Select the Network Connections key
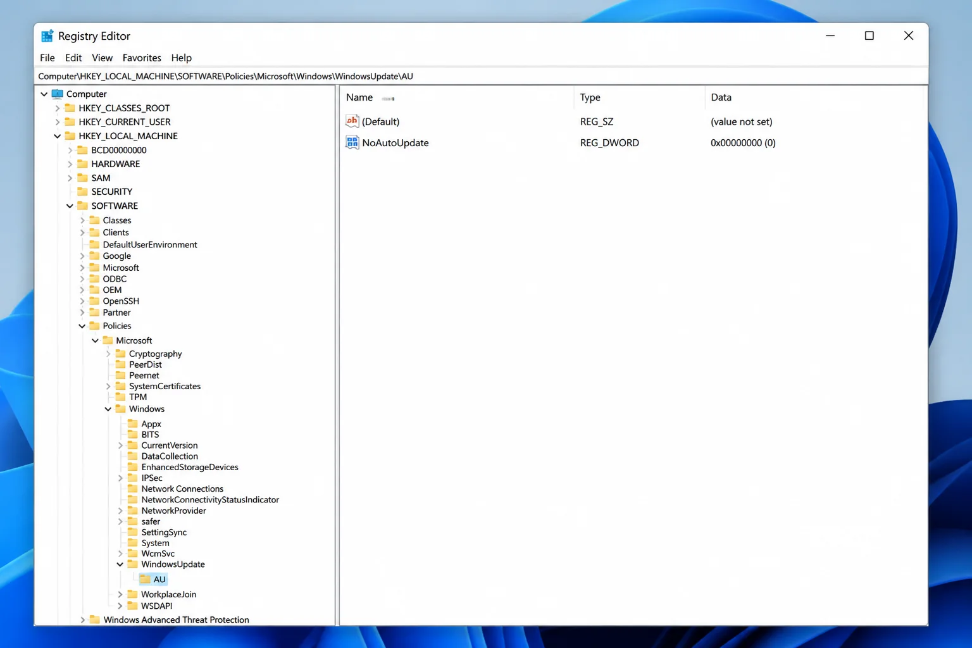This screenshot has width=972, height=648. point(182,489)
